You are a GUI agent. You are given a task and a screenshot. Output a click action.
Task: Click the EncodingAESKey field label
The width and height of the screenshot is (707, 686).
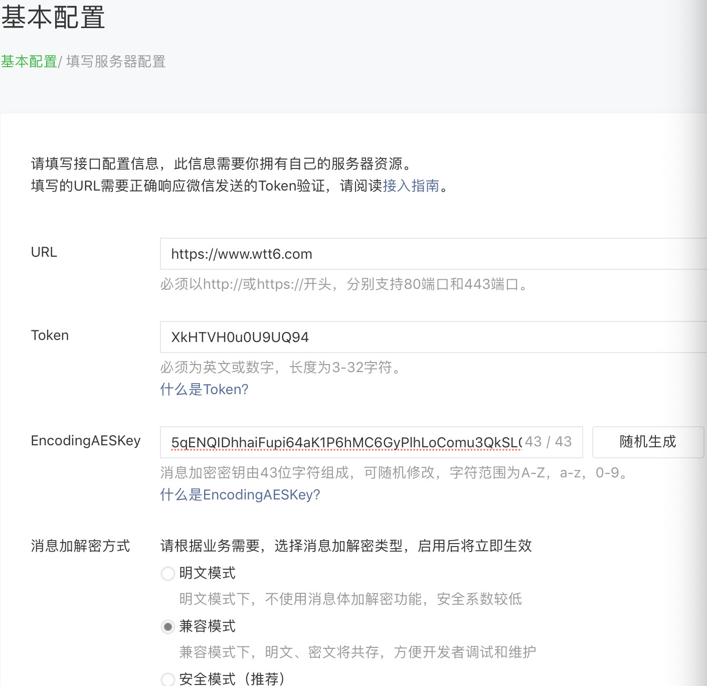(86, 440)
